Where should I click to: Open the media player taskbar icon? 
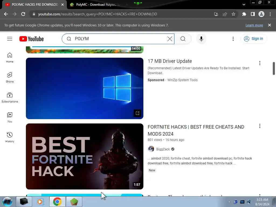pos(40,202)
